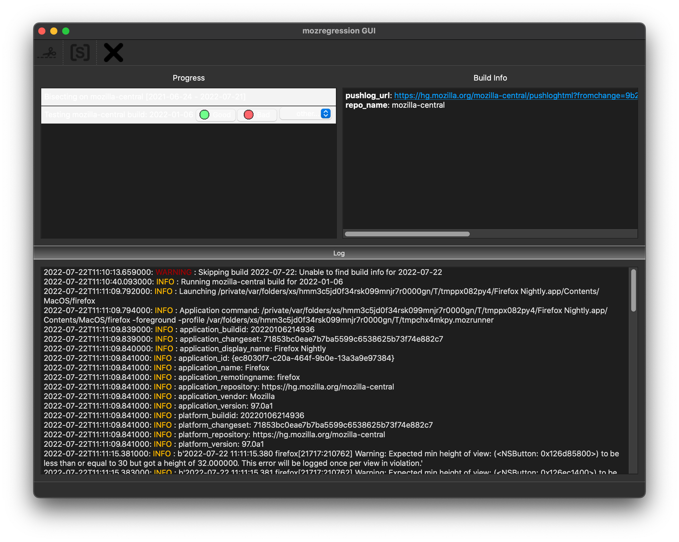Click the empty area of Progress list
The image size is (679, 542).
click(x=189, y=181)
